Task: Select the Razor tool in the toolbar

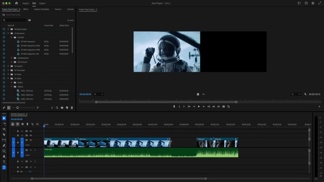Action: [4, 135]
